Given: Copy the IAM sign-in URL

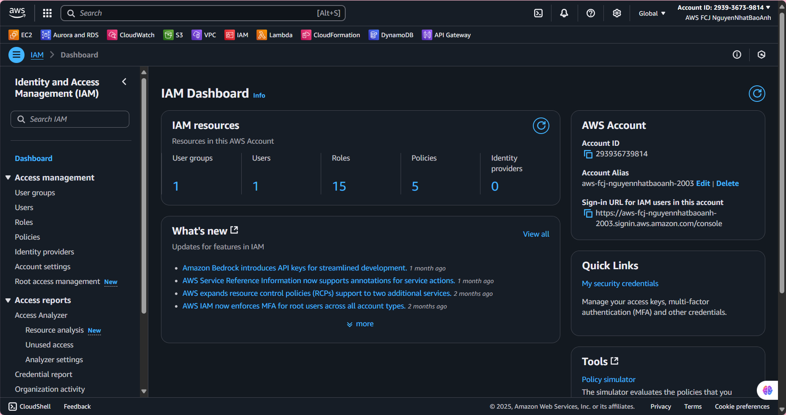Looking at the screenshot, I should pyautogui.click(x=588, y=213).
